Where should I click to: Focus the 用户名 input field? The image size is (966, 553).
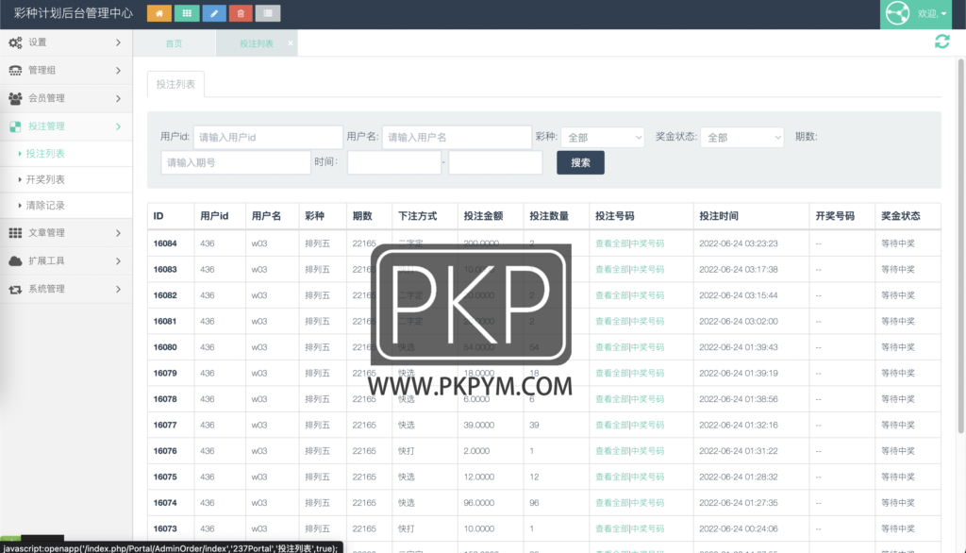[x=457, y=137]
